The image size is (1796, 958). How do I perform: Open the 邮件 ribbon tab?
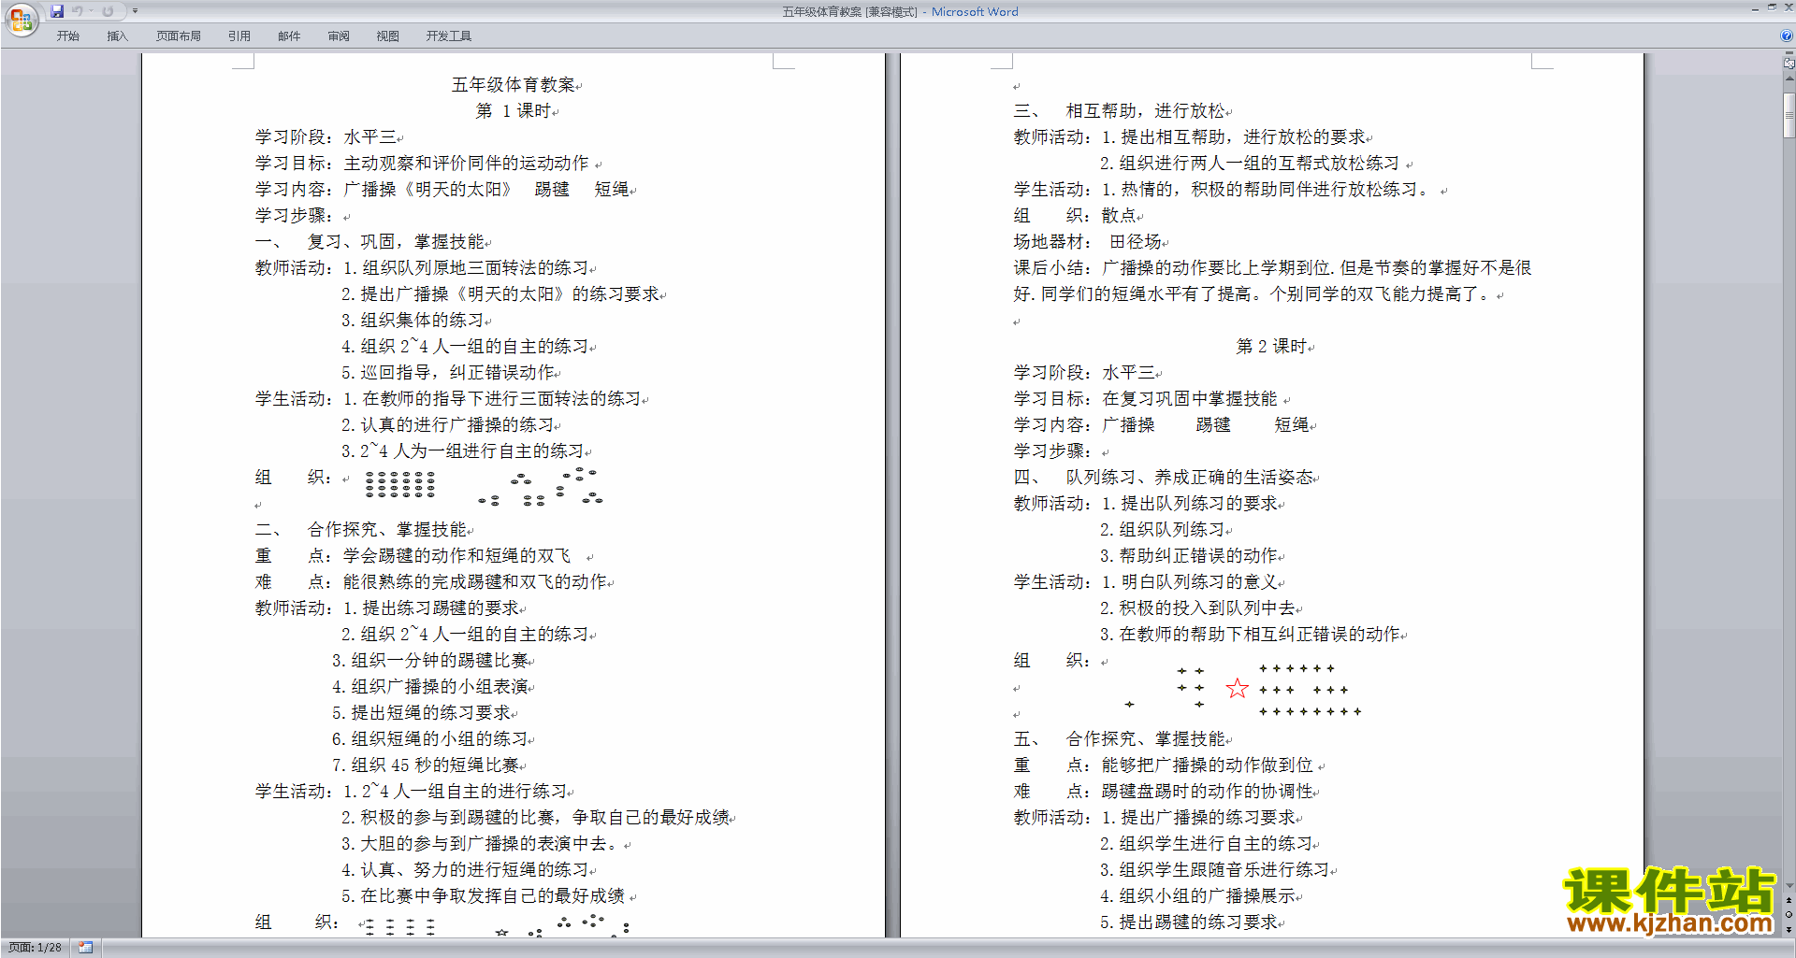289,36
